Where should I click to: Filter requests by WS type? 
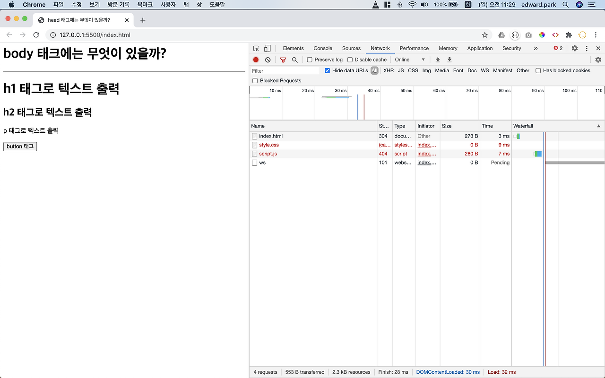click(x=485, y=70)
